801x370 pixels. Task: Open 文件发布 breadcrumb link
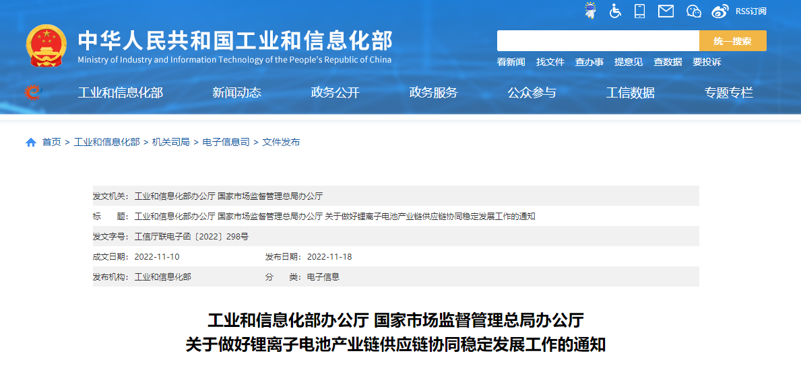281,143
